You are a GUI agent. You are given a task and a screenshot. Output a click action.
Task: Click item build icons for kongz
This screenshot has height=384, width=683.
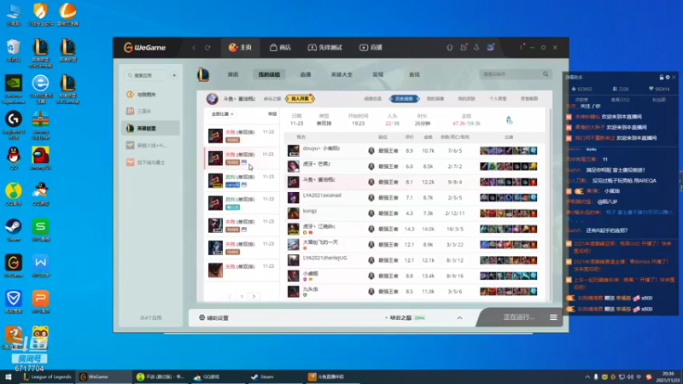click(x=508, y=213)
